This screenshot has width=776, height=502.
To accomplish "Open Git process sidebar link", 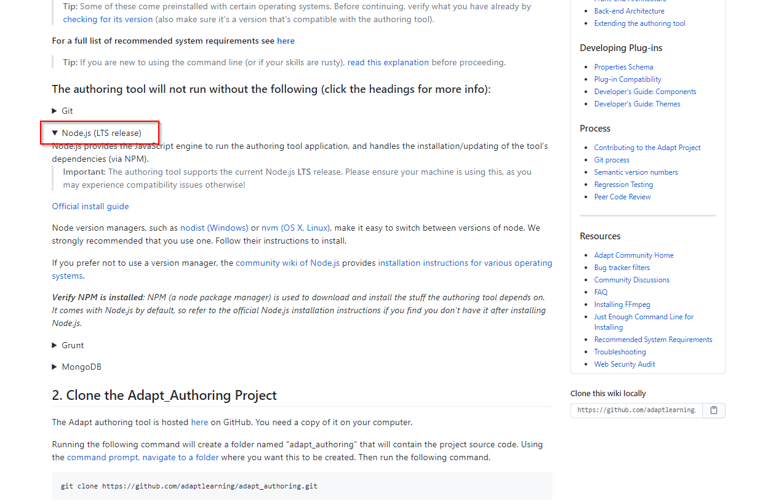I will [612, 160].
